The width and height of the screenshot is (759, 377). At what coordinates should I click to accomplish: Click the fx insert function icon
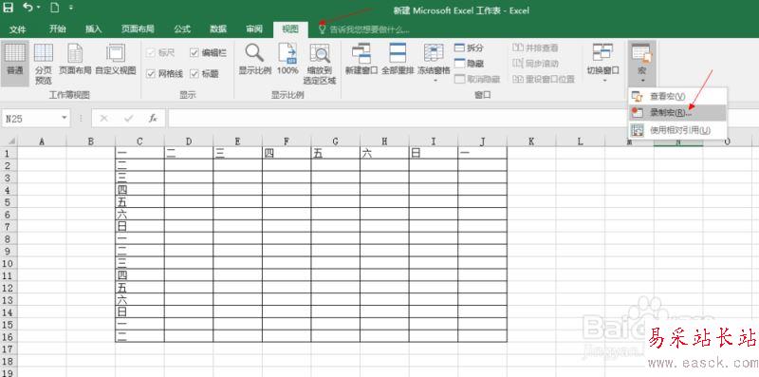coord(153,119)
